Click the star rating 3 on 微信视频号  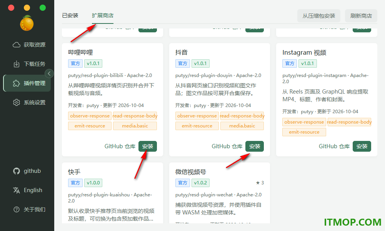(260, 183)
